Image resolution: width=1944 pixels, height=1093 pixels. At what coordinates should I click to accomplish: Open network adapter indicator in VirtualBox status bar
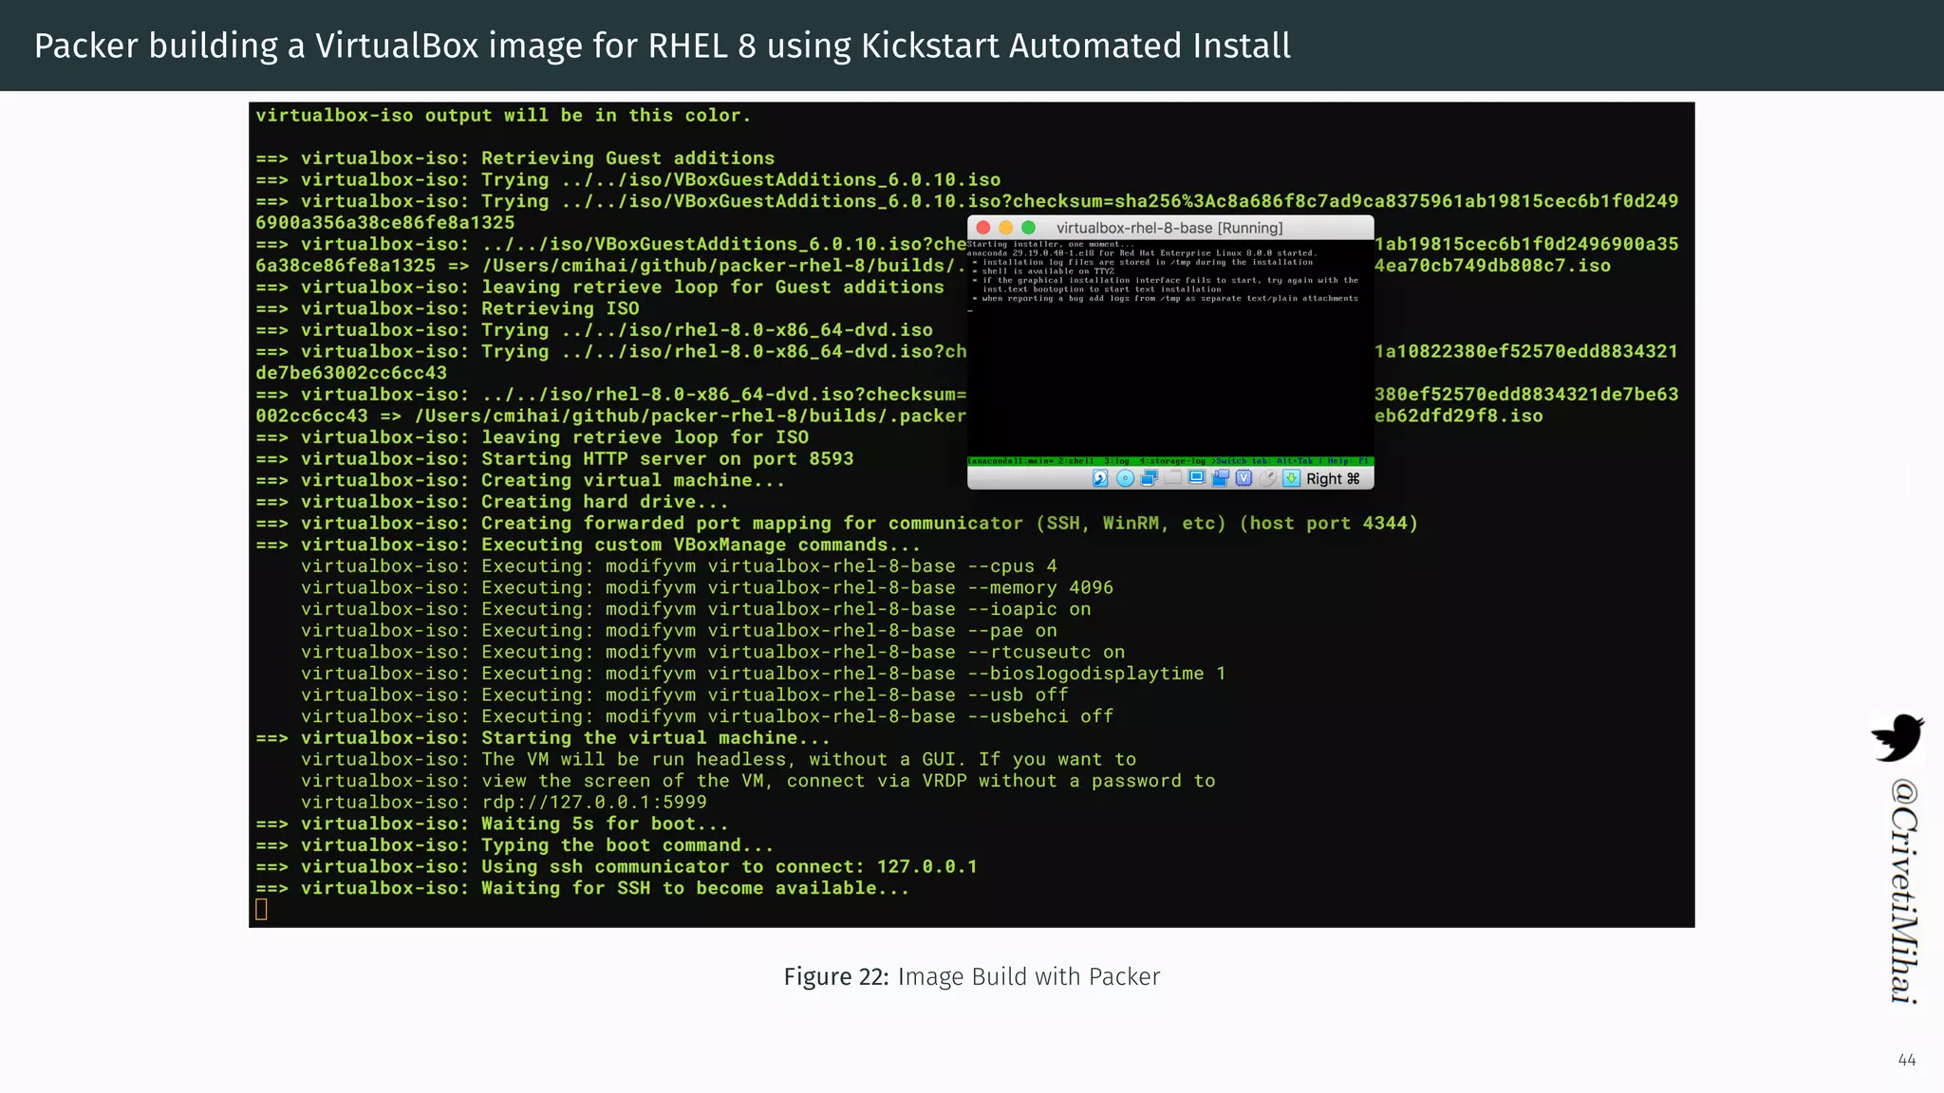coord(1150,478)
